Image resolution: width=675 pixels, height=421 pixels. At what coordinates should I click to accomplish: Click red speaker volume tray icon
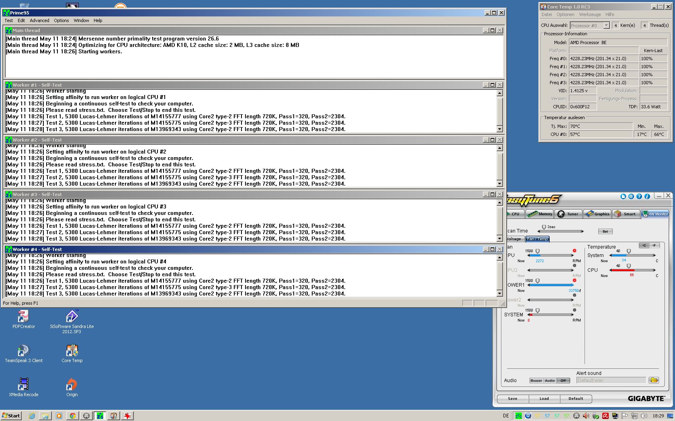click(586, 416)
